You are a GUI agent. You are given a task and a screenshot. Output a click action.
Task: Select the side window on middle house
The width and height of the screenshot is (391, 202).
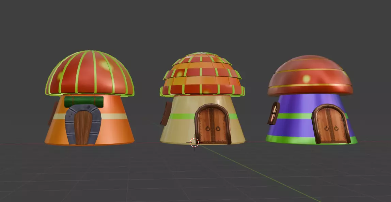click(166, 113)
